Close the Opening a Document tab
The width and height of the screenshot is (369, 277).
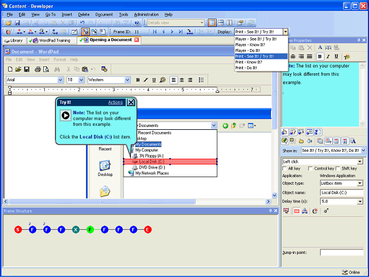point(136,40)
